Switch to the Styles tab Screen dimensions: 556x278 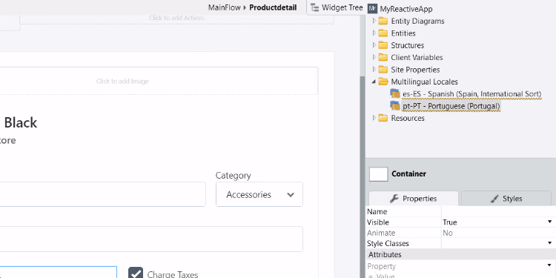(506, 199)
